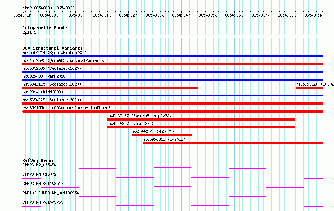Select the red nsv4519695 variant bar

point(173,64)
